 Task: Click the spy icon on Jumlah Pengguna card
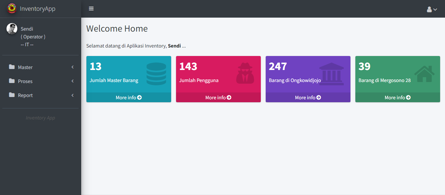click(245, 74)
